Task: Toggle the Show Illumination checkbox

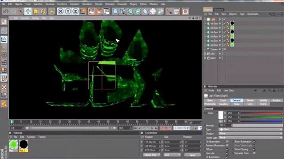Action: [254, 141]
